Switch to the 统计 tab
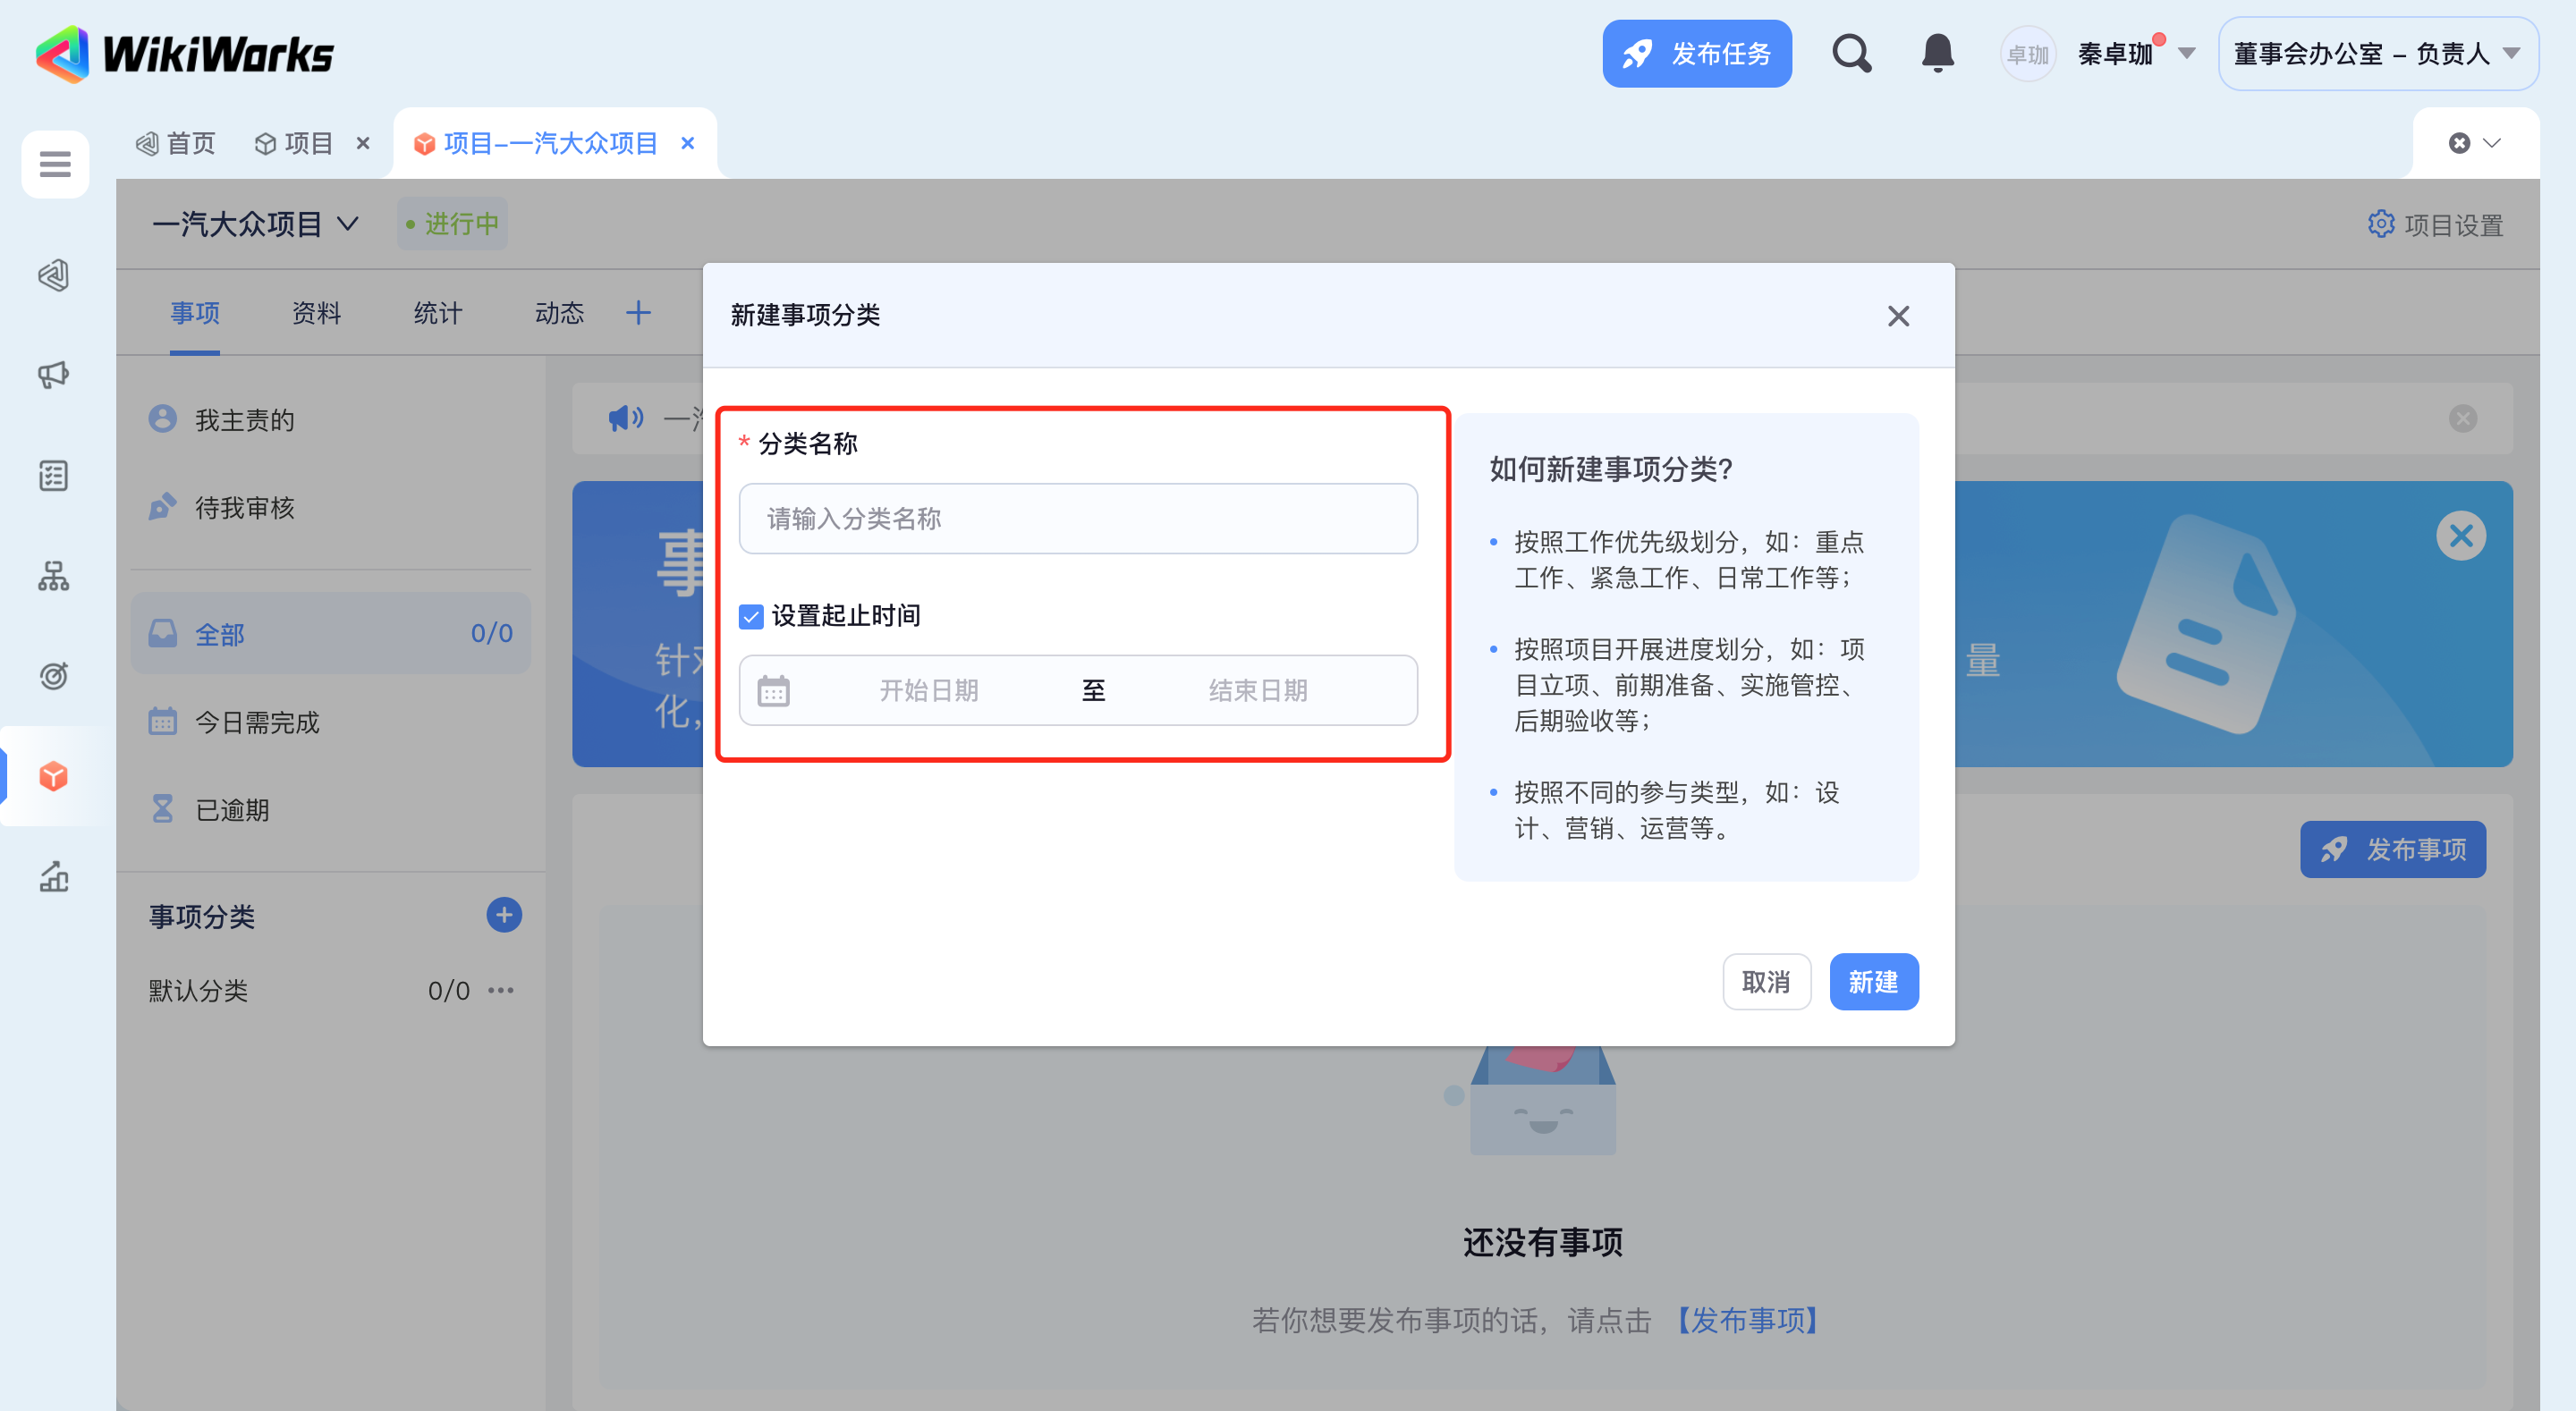Viewport: 2576px width, 1411px height. 438,313
